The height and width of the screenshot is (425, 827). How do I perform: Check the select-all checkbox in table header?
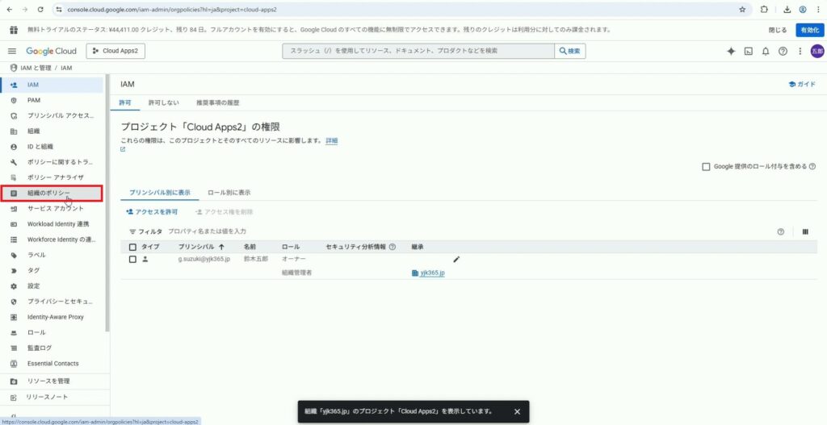(132, 246)
